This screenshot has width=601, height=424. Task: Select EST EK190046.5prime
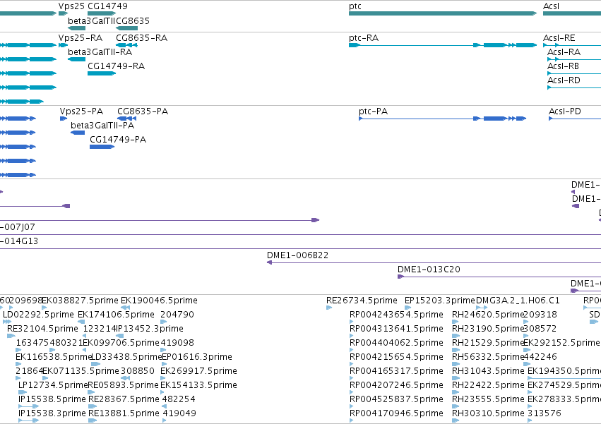click(x=159, y=301)
